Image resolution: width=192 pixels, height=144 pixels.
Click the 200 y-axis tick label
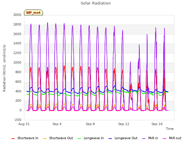[18, 101]
